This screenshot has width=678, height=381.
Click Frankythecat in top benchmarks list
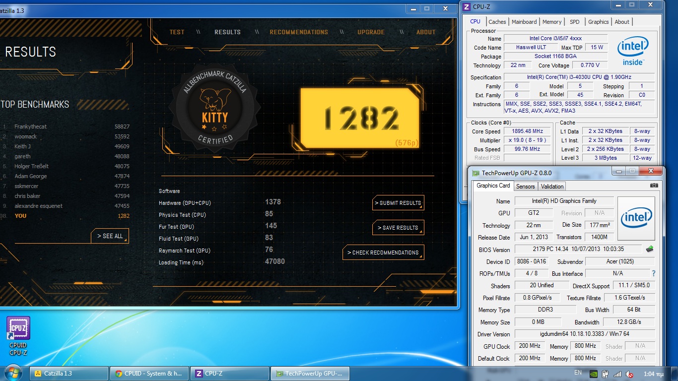coord(30,127)
